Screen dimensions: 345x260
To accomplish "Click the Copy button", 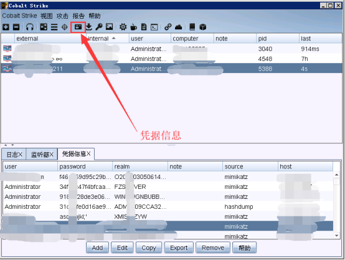I will click(149, 248).
